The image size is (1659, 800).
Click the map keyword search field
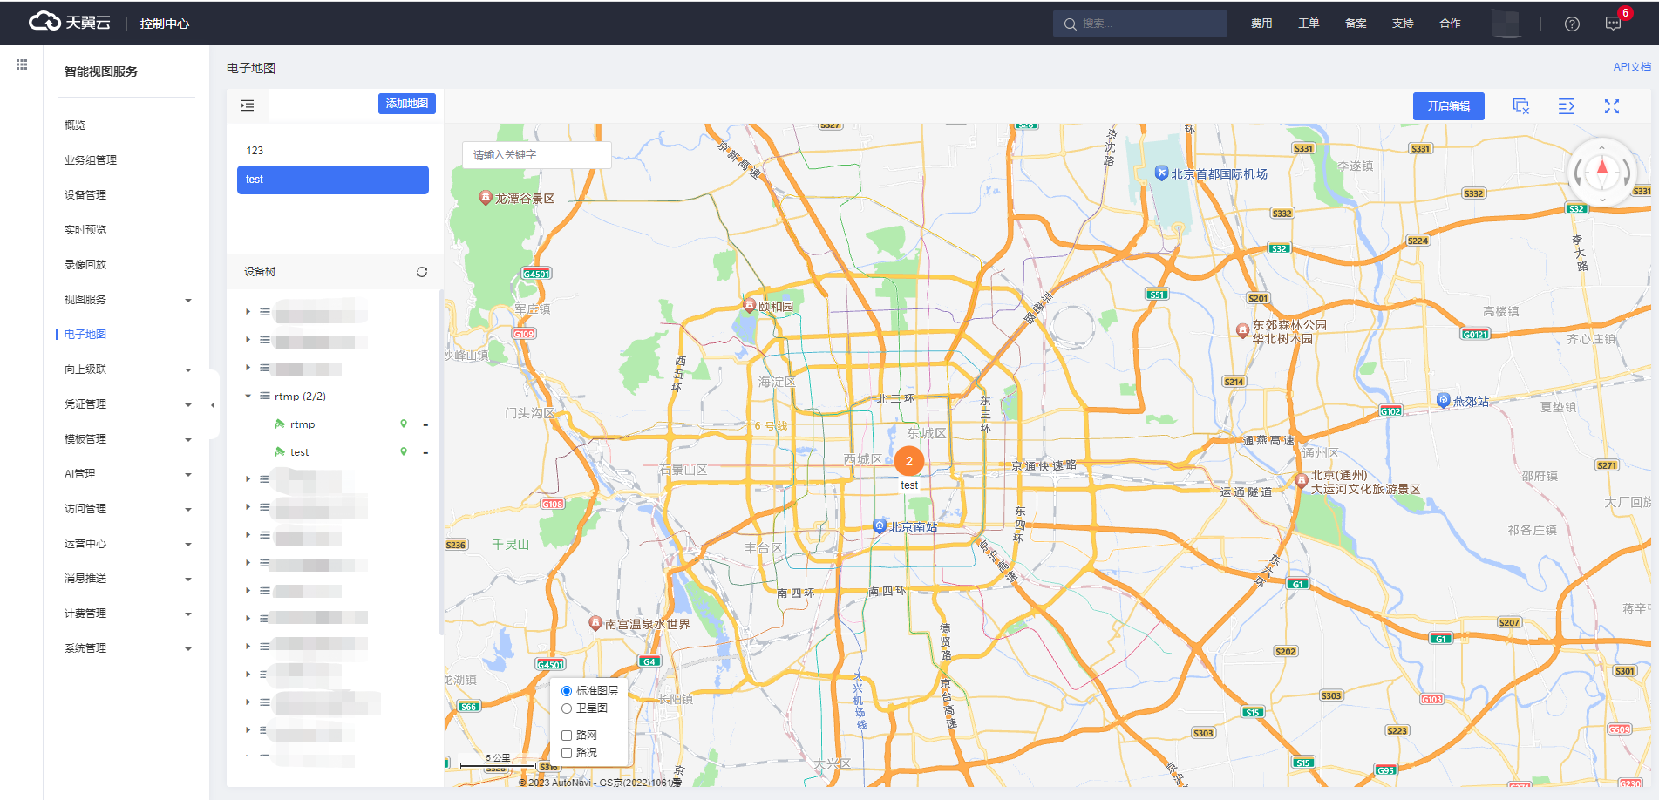[x=536, y=155]
